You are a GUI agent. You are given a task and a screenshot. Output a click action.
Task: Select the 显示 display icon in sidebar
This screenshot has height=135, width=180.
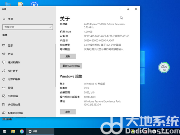[4, 45]
